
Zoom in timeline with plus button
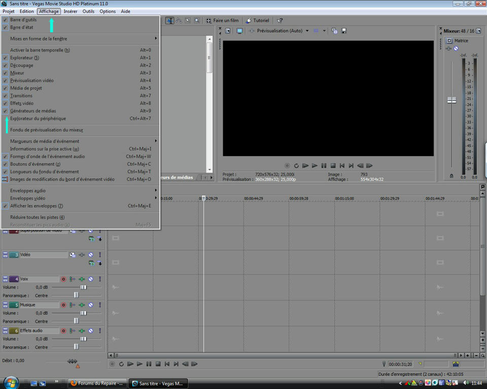[x=467, y=356]
